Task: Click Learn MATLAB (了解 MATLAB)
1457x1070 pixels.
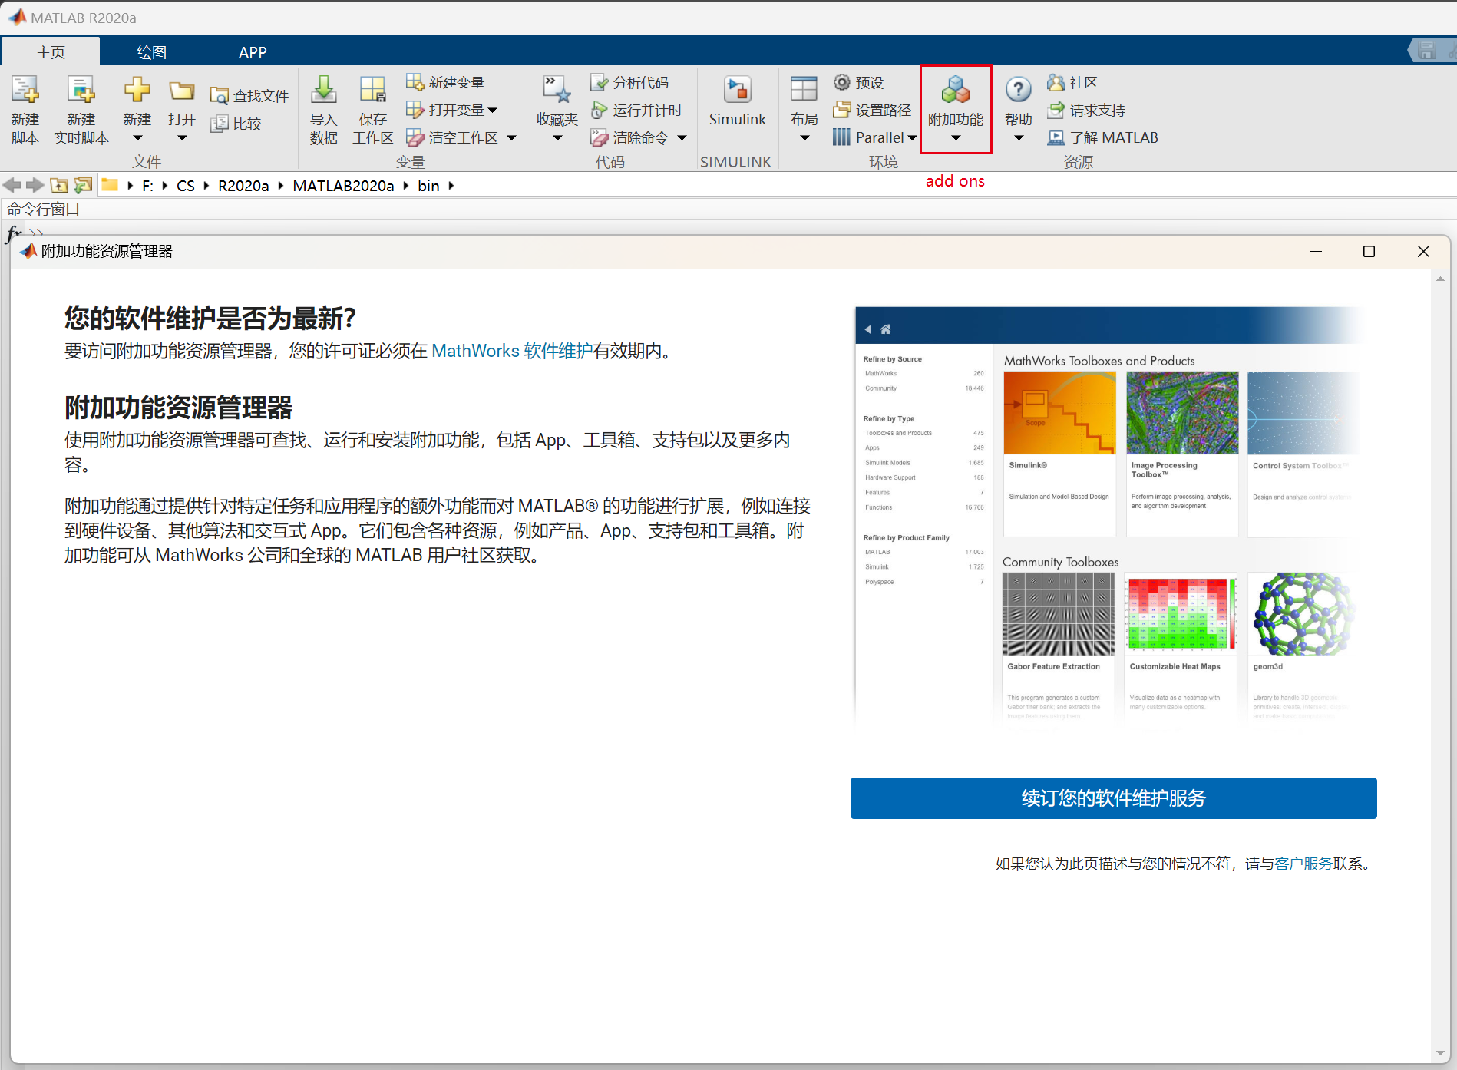Action: (x=1103, y=137)
